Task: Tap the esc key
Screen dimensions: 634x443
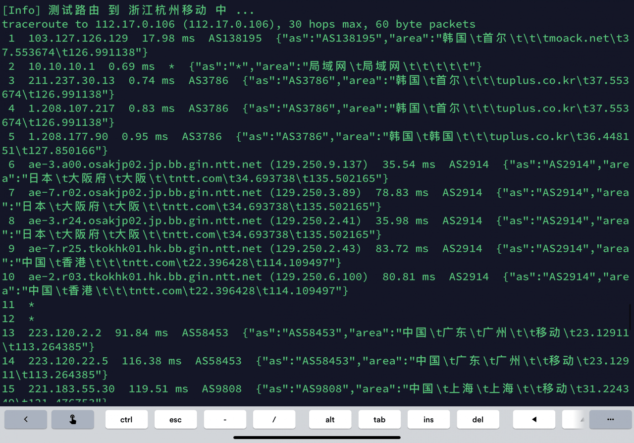Action: [175, 419]
